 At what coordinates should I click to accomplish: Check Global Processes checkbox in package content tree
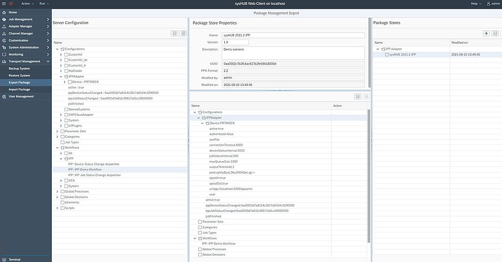(200, 249)
